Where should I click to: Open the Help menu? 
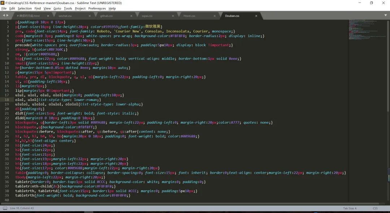112,8
